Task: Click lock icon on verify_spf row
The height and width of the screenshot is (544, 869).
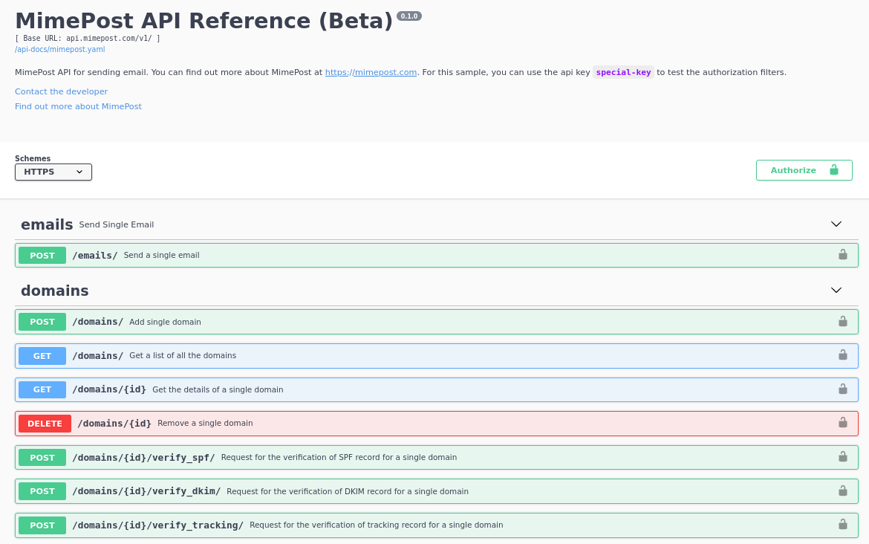Action: pos(842,456)
